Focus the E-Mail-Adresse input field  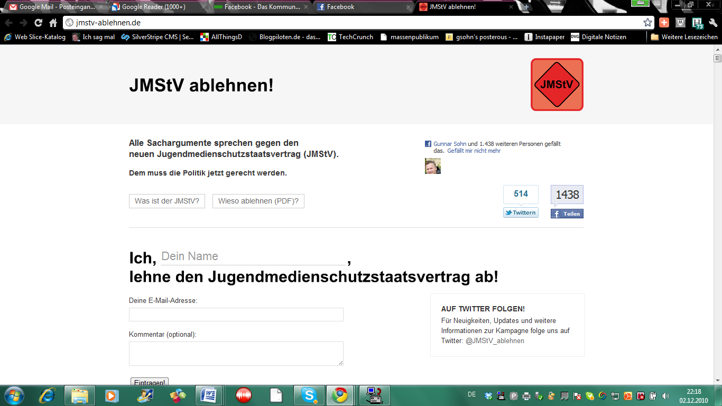pyautogui.click(x=236, y=315)
